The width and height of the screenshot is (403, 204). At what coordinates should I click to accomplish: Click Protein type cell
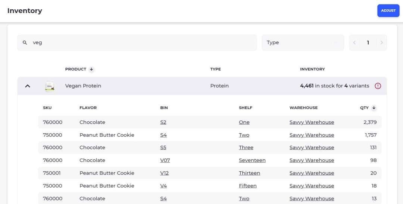219,86
